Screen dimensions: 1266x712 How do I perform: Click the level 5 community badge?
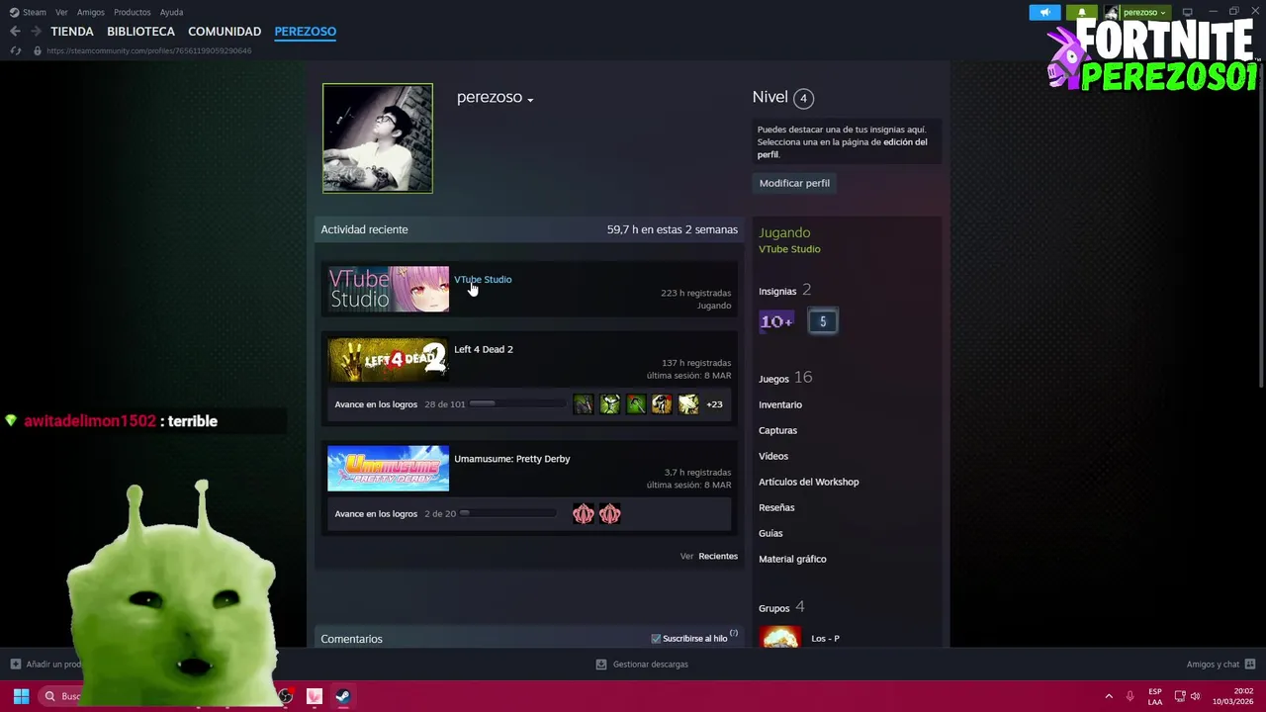[x=822, y=321]
